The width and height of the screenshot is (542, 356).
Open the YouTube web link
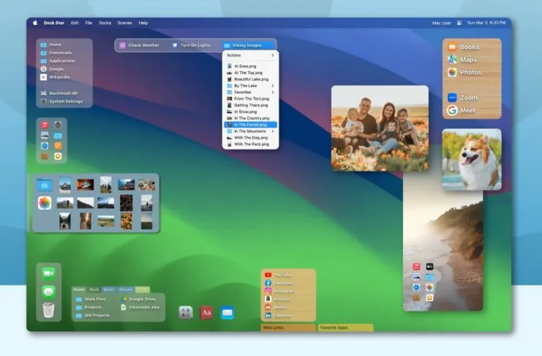pos(282,275)
